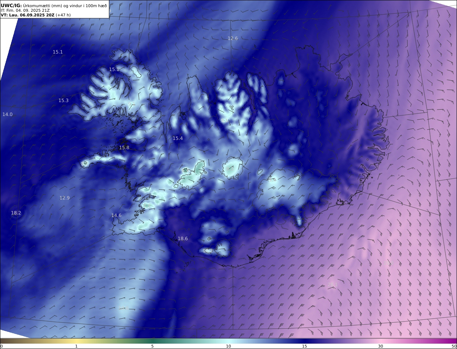Click the '10' tick label on the color scale
Screen dimensions: 457x349
pos(228,346)
